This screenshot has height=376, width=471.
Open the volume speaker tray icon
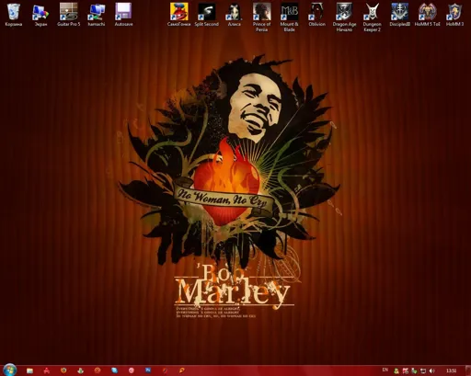tap(431, 370)
